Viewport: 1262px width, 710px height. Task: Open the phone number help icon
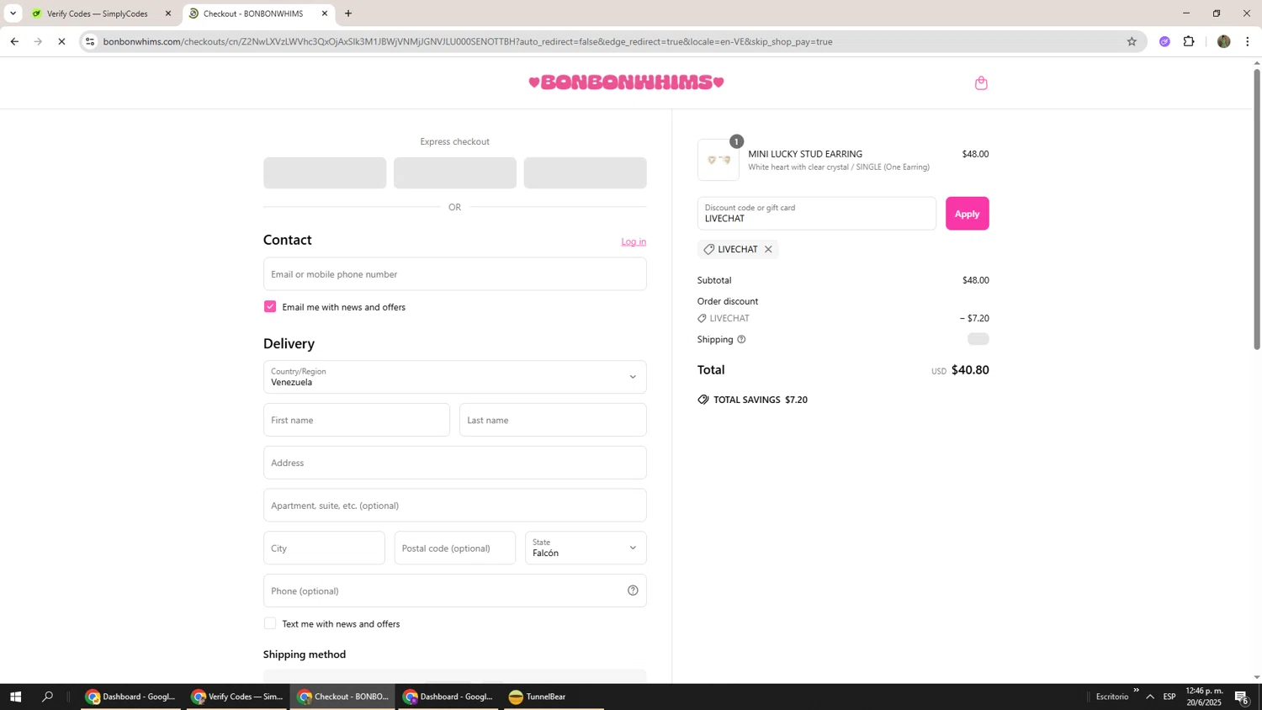pos(633,591)
